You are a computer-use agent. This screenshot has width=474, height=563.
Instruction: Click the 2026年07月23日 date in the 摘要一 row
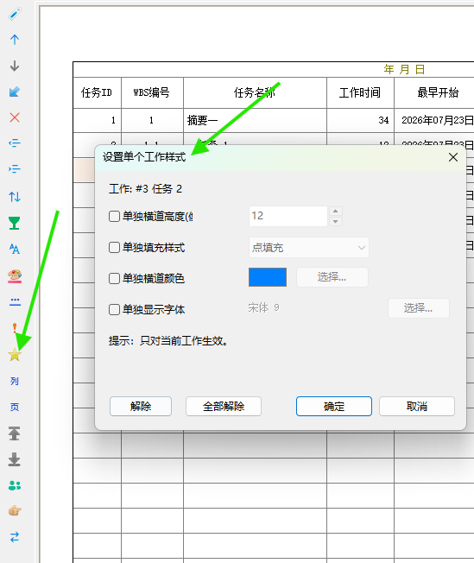click(x=438, y=120)
